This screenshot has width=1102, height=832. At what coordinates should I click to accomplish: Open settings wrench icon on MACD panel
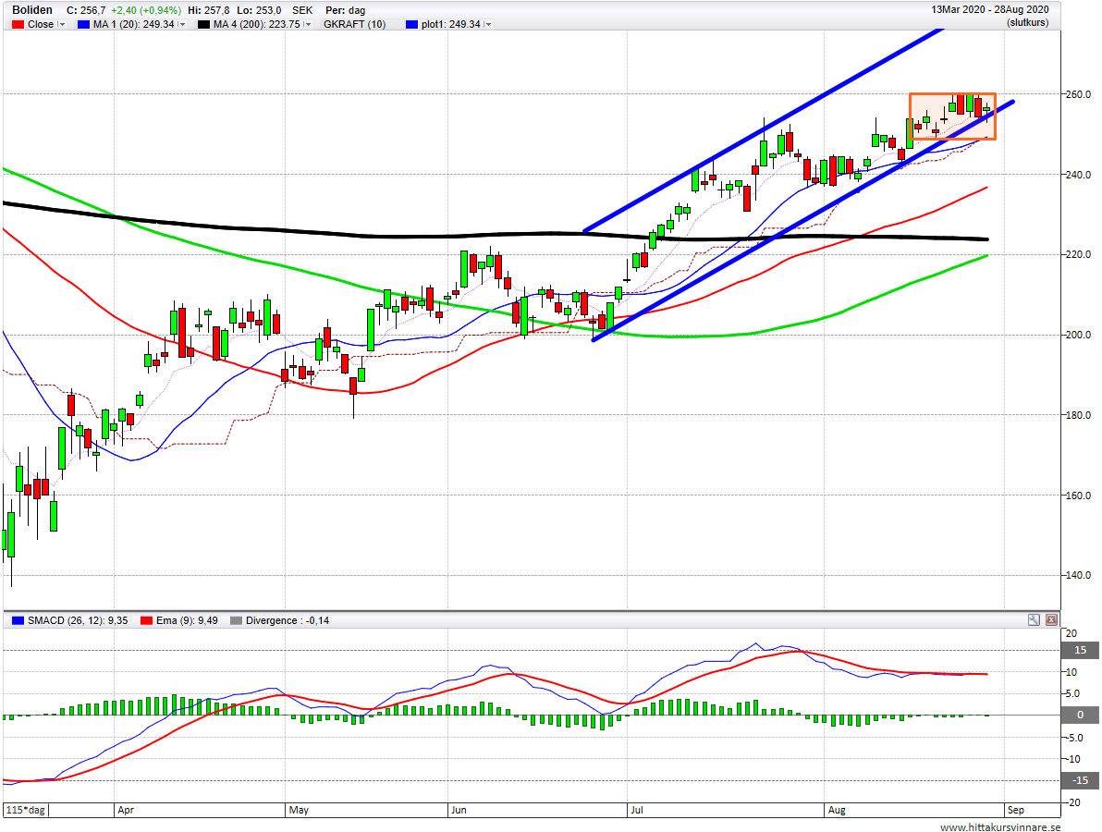coord(1034,619)
